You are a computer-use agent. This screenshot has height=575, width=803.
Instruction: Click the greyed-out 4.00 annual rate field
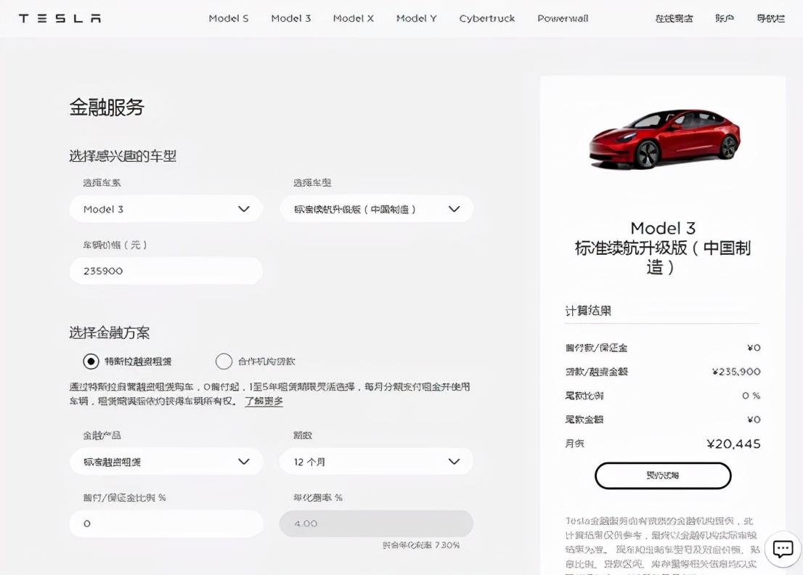pyautogui.click(x=375, y=523)
